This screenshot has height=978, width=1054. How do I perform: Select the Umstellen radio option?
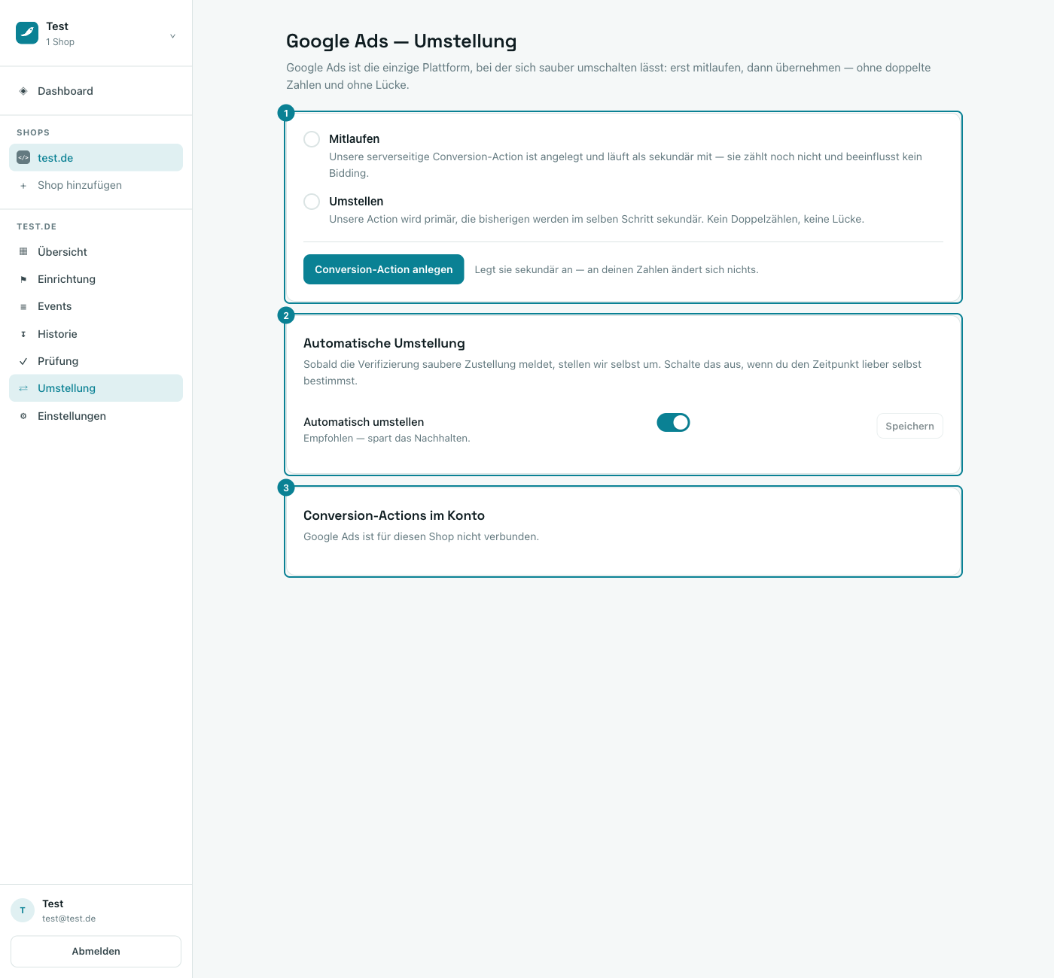(312, 202)
